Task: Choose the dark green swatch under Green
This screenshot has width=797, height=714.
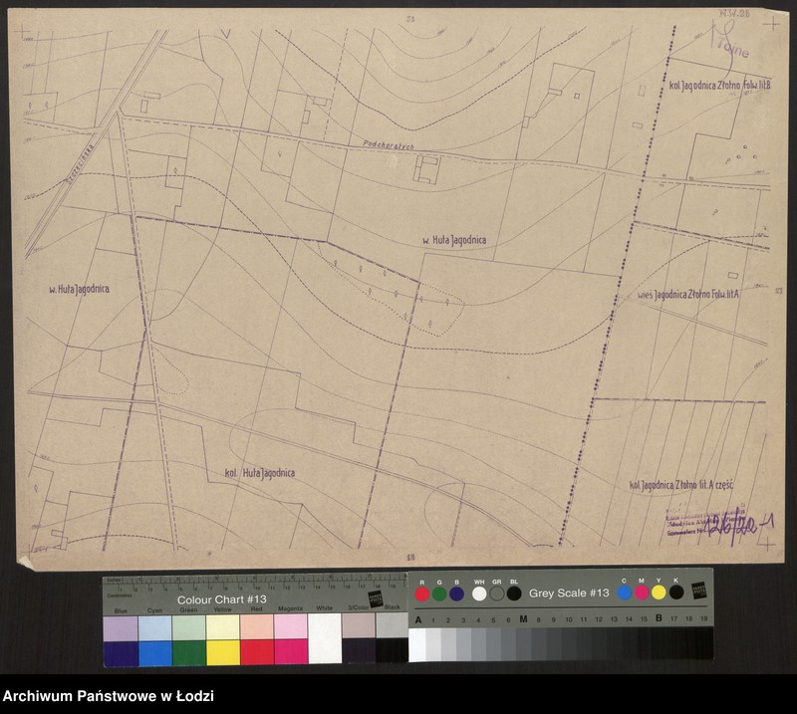Action: coord(188,652)
